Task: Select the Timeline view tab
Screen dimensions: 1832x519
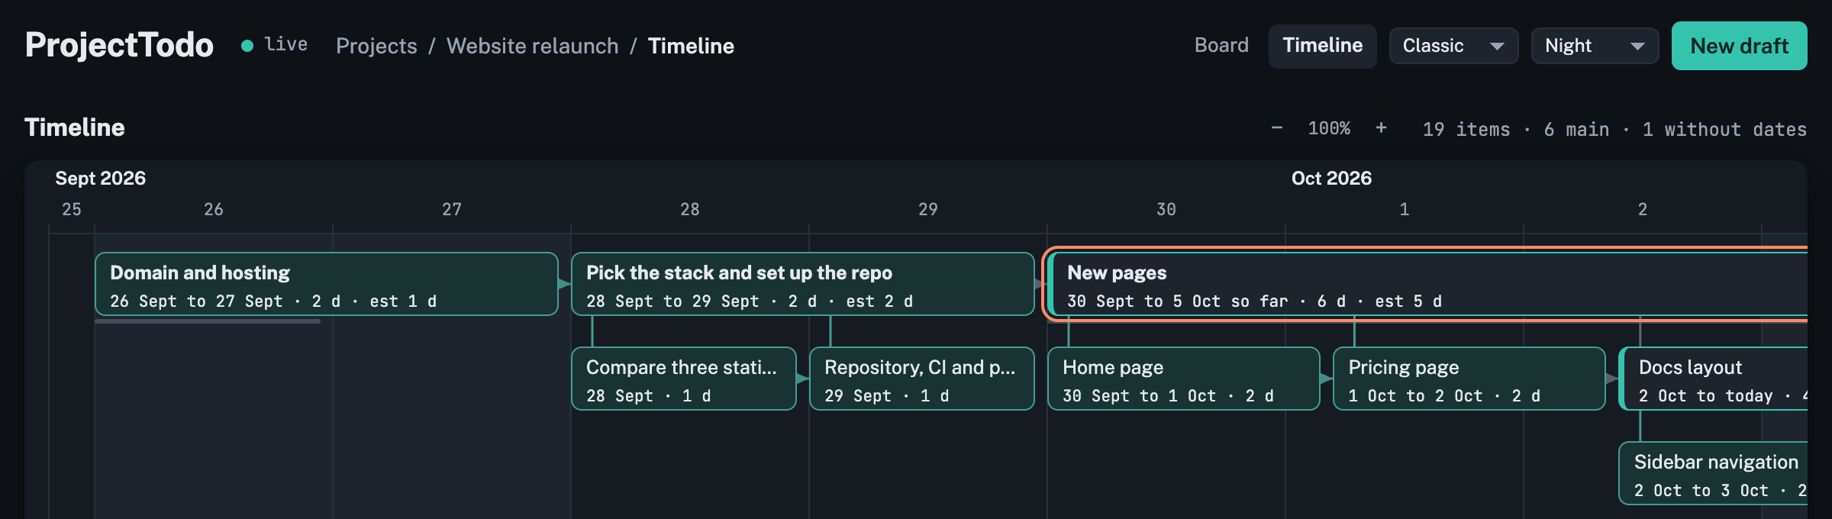Action: [x=1322, y=46]
